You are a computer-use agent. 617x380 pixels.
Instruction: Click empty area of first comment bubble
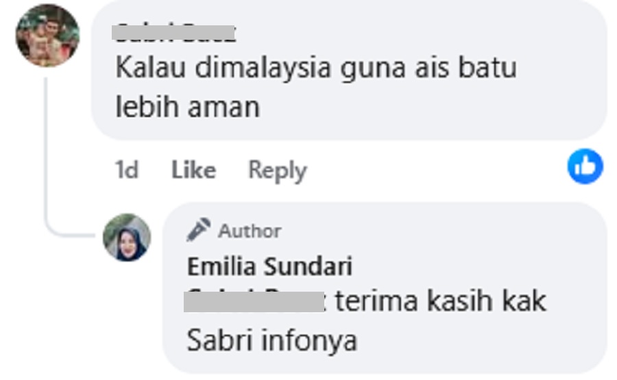[433, 106]
